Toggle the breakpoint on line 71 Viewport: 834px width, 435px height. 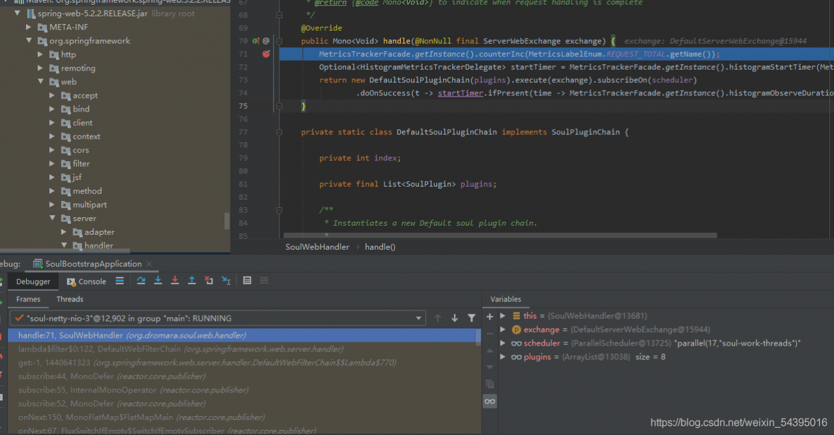click(x=266, y=54)
